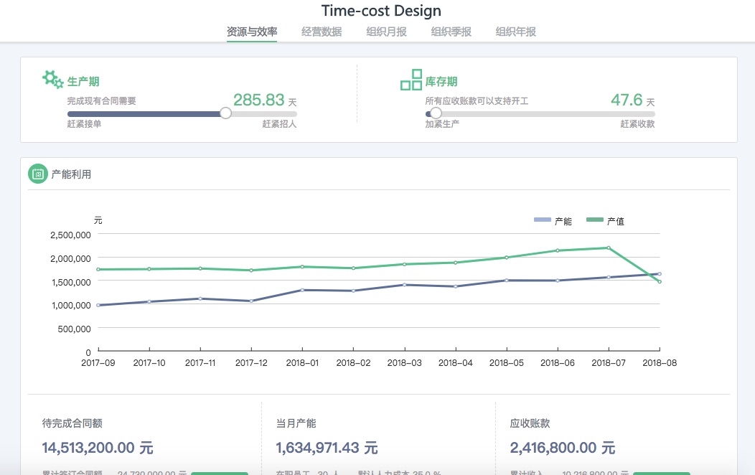Viewport: 755px width, 475px height.
Task: Click the 产能 data point at 2018-03
Action: tap(405, 285)
